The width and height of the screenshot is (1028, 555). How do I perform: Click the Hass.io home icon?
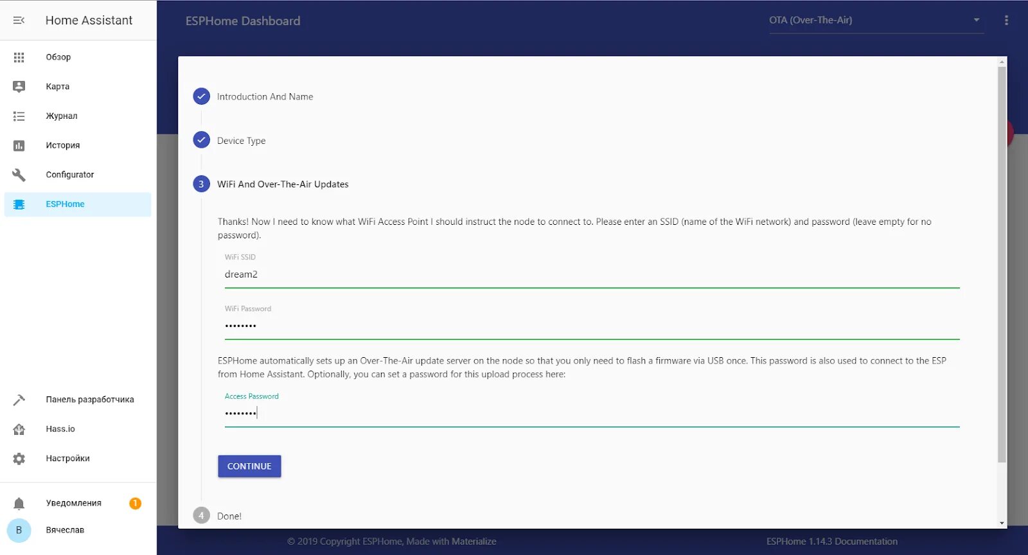point(19,429)
